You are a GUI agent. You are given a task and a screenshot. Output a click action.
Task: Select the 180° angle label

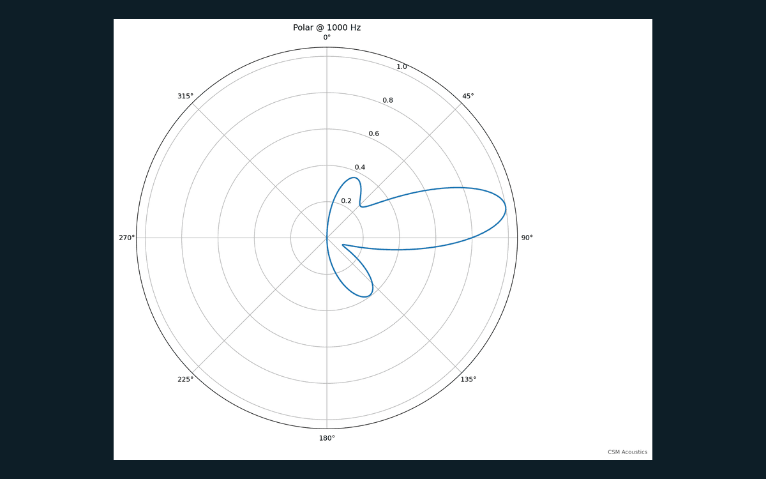tap(327, 438)
